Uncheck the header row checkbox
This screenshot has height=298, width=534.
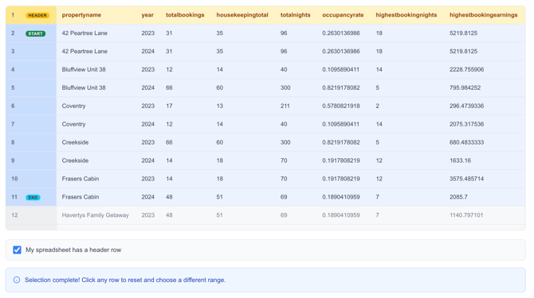pyautogui.click(x=17, y=250)
